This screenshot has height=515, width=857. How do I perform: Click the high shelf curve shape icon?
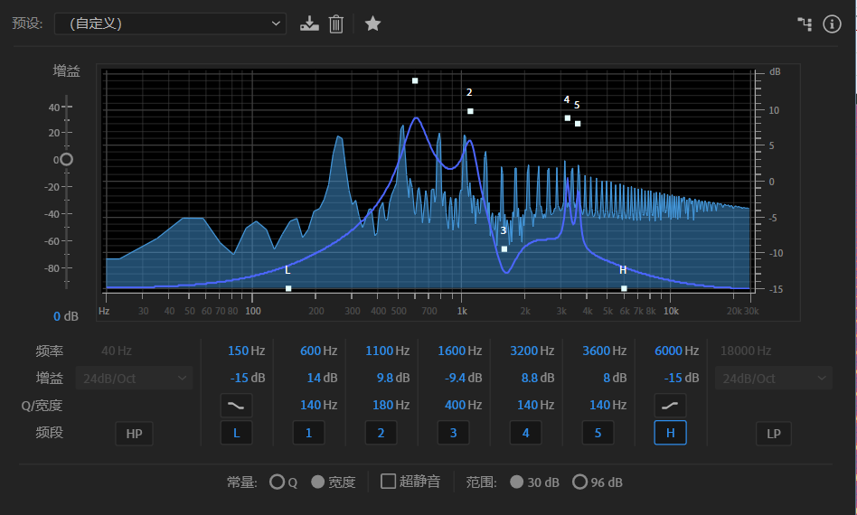point(670,405)
